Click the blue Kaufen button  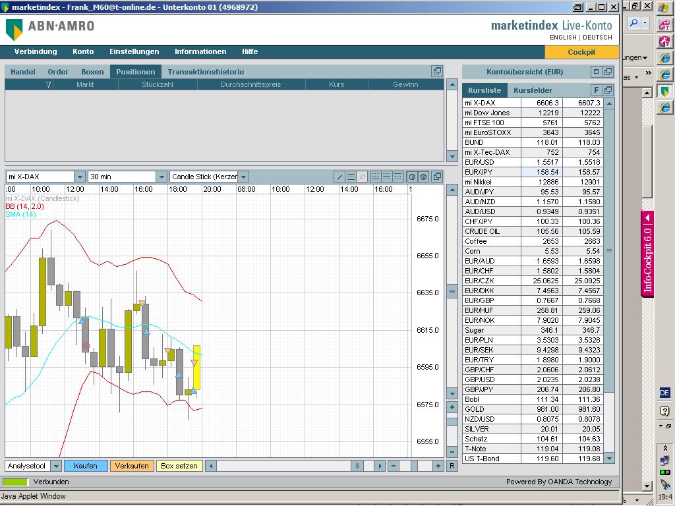[86, 466]
